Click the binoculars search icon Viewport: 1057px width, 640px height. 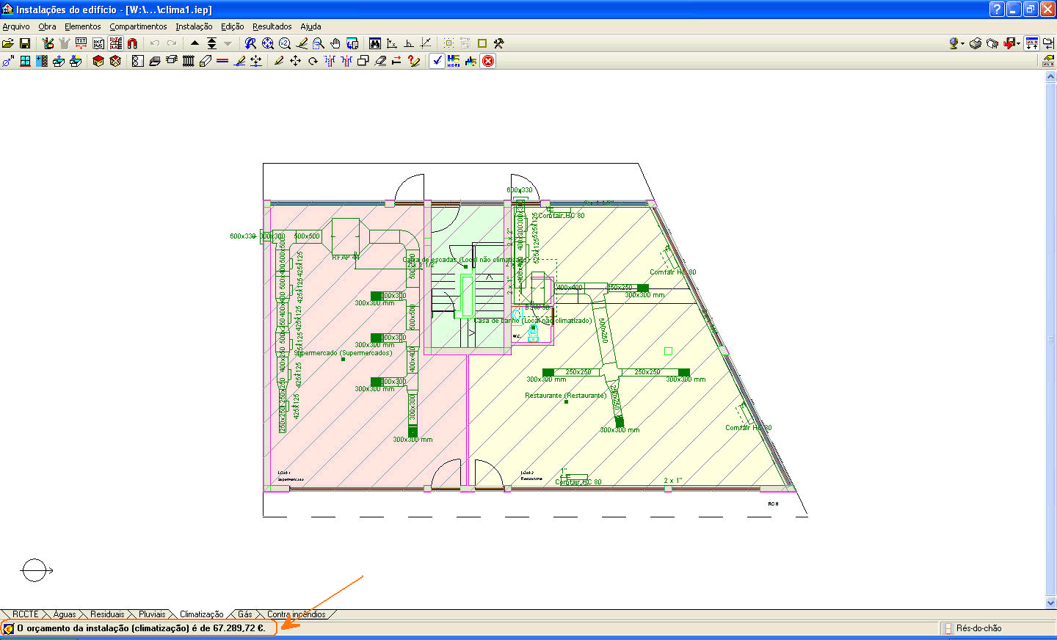[x=375, y=43]
